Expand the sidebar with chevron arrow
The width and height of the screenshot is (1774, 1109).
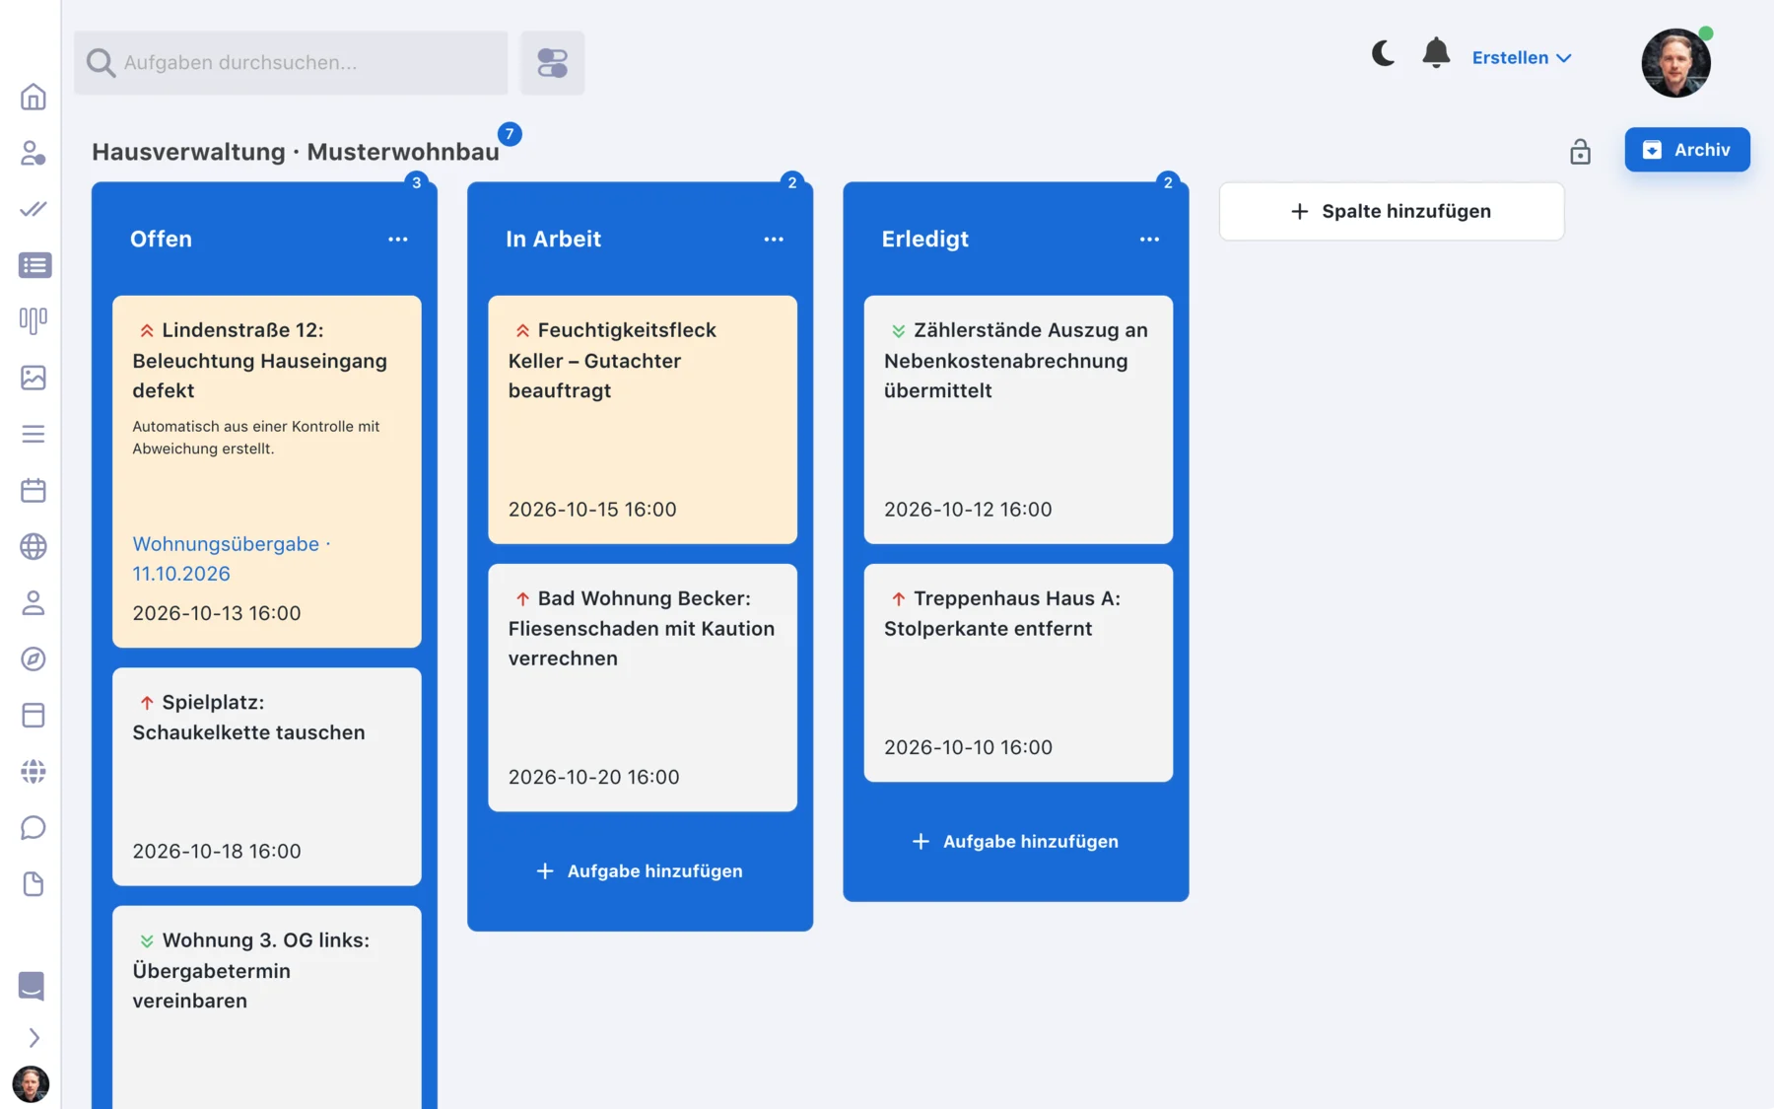tap(34, 1038)
